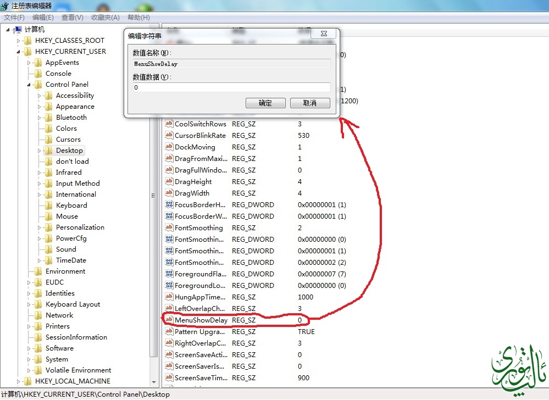Image resolution: width=549 pixels, height=400 pixels.
Task: Click the Computer root icon in tree
Action: click(x=18, y=30)
